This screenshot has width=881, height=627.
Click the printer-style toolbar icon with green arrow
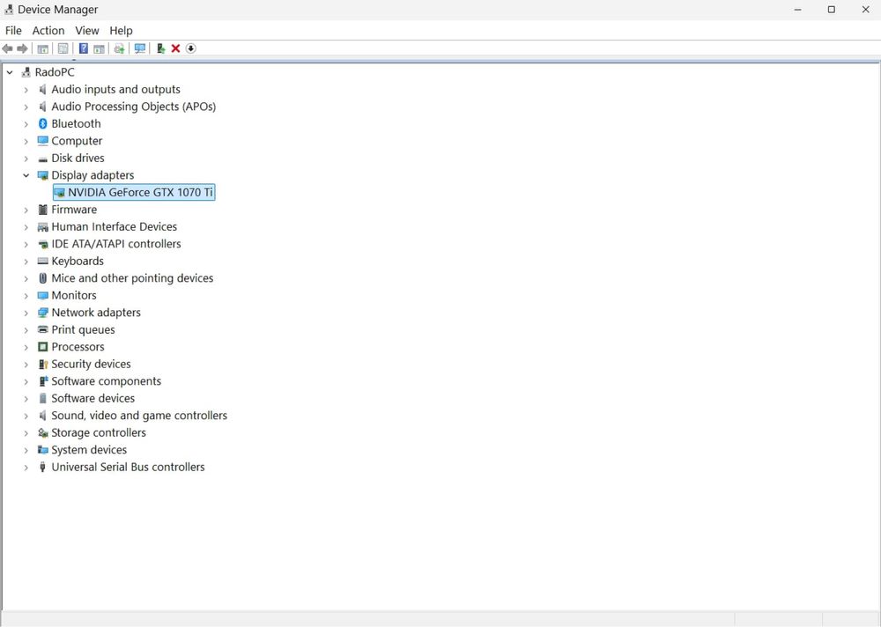119,49
